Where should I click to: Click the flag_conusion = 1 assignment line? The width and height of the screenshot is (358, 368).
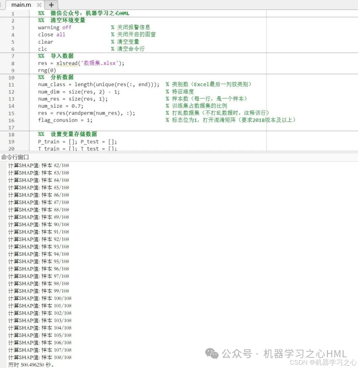click(x=65, y=120)
